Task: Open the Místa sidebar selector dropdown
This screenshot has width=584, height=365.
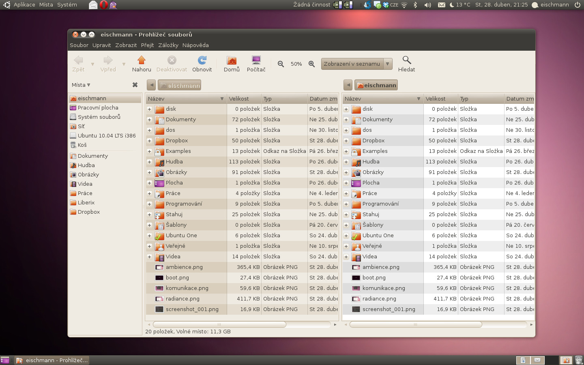Action: (x=81, y=85)
